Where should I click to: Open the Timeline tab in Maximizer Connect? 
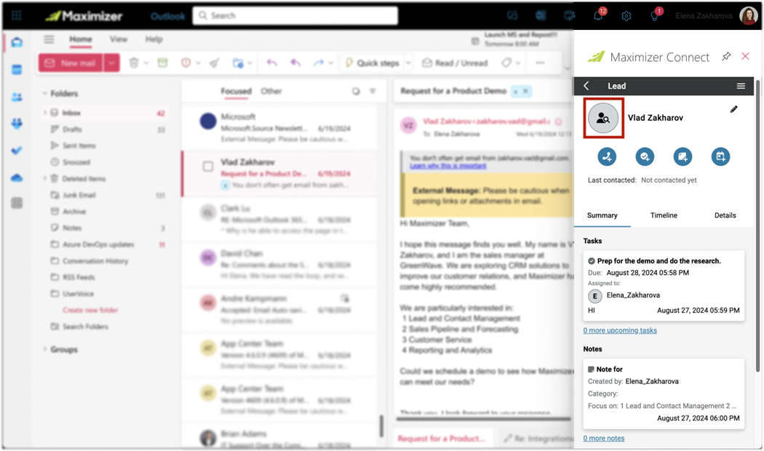(664, 215)
